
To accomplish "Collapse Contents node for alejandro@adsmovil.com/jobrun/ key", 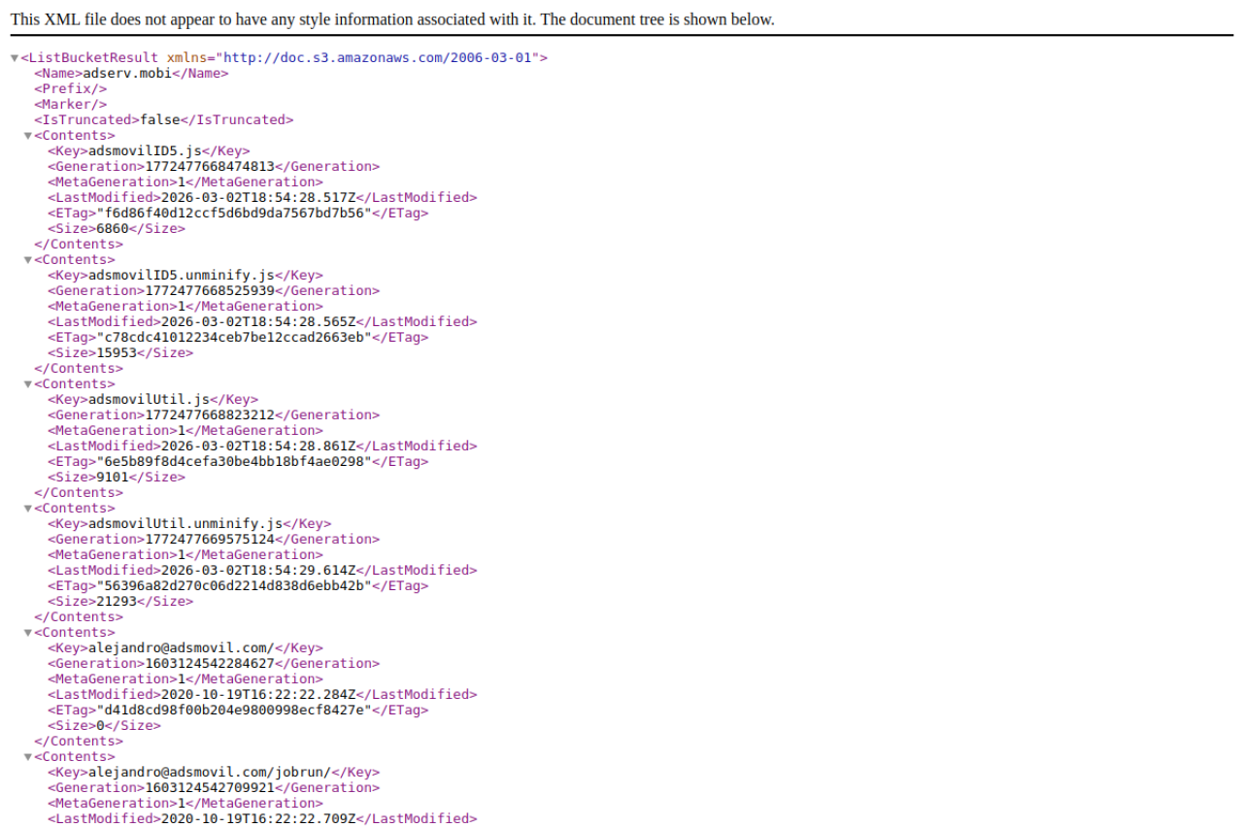I will (x=28, y=757).
